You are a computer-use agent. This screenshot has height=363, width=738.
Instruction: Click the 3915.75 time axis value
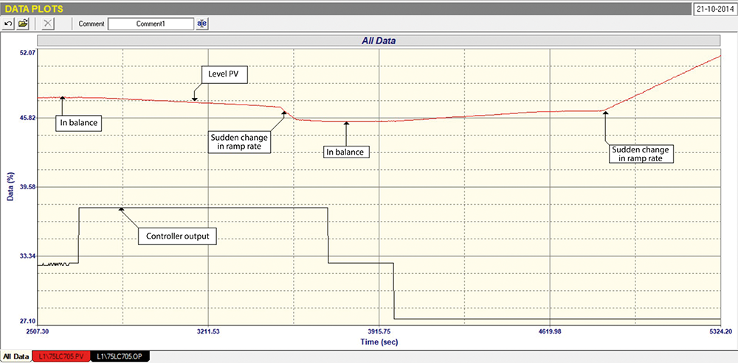pyautogui.click(x=379, y=331)
